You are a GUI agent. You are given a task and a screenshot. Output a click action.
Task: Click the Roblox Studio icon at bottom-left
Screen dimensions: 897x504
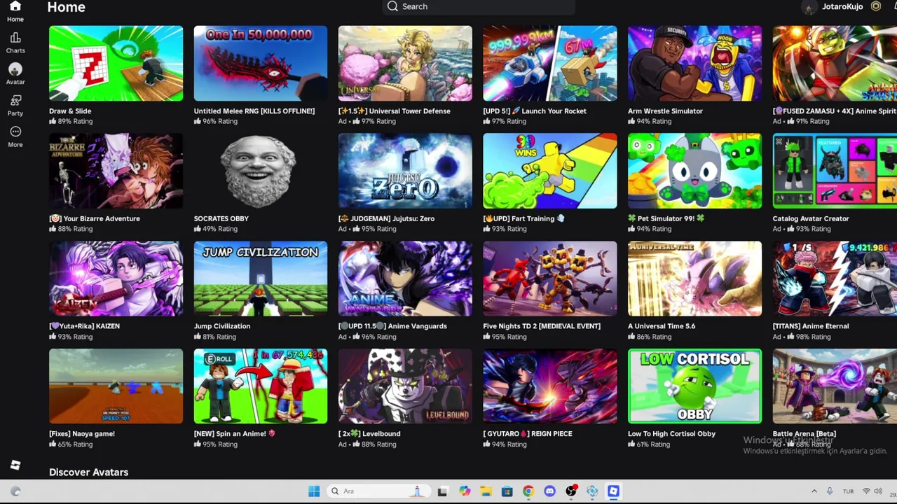(15, 465)
